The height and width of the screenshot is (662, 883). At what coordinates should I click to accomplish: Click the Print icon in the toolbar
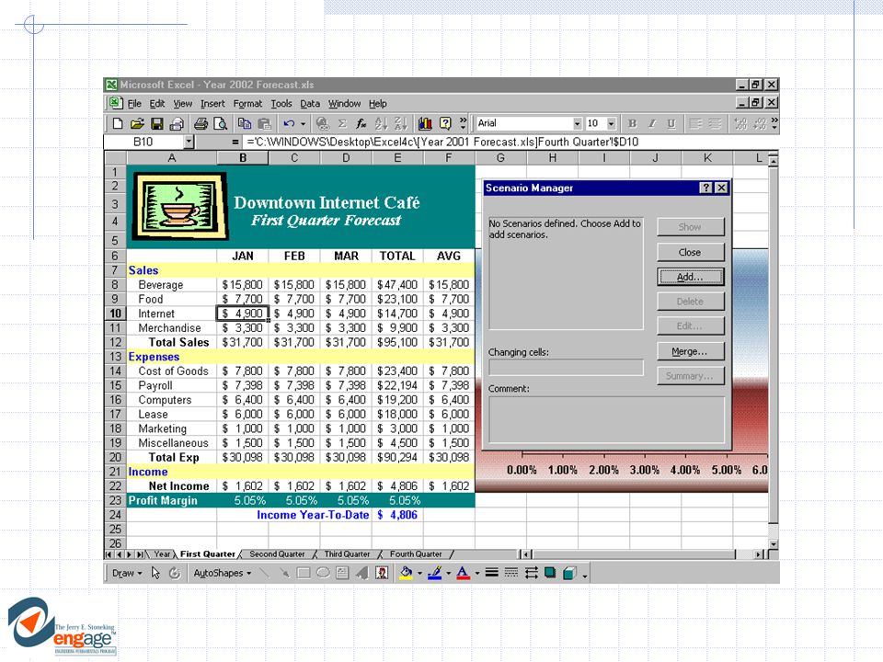tap(201, 123)
